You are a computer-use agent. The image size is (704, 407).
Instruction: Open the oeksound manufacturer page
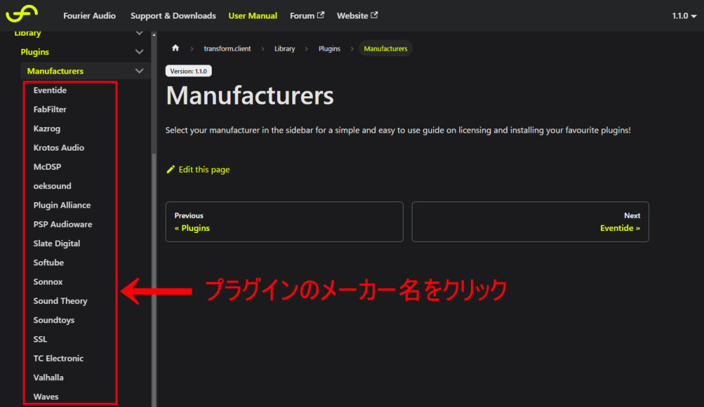click(52, 186)
